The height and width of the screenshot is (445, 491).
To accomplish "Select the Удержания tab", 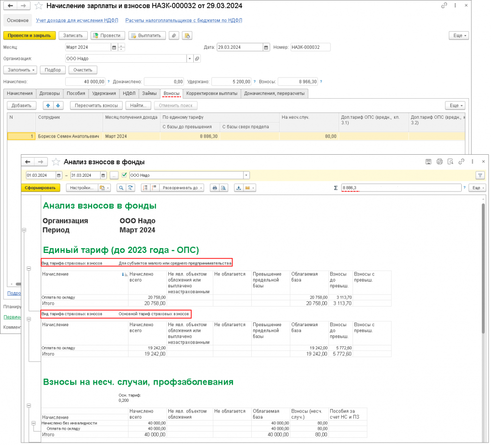I will point(104,93).
